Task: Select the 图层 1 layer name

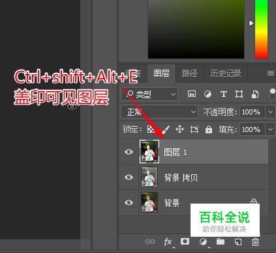Action: pos(176,152)
